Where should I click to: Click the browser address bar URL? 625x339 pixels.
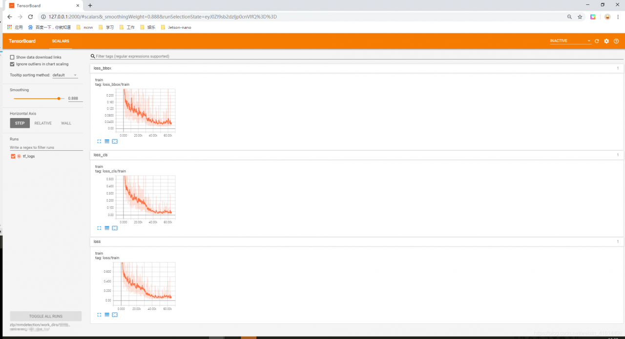163,17
